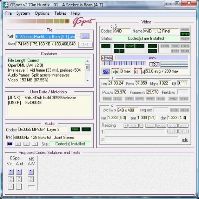Click the I/L interlace indicator

118,99
